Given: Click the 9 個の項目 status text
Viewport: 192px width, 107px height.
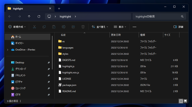Looking at the screenshot, I should point(12,101).
